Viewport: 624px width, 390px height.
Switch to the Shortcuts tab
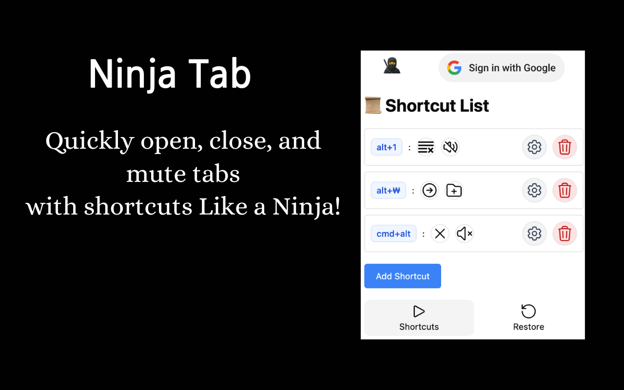tap(419, 318)
